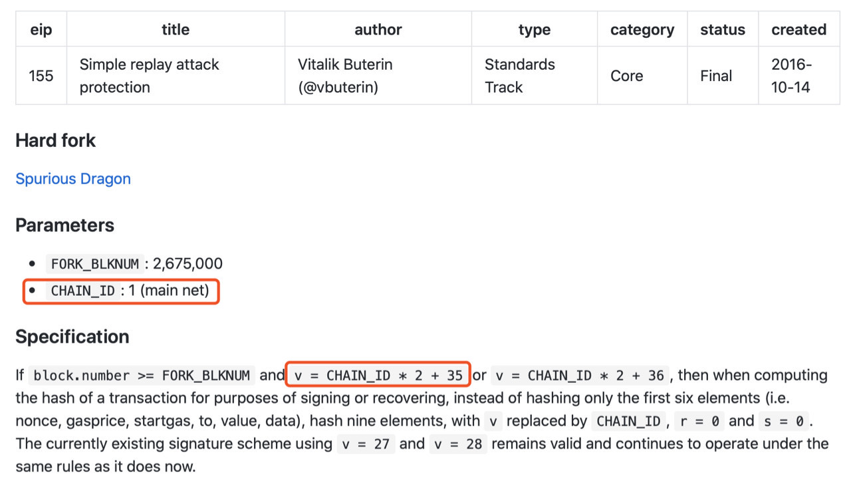Click the FORK_BLKNUM code label
Viewport: 851px width, 498px height.
point(95,263)
